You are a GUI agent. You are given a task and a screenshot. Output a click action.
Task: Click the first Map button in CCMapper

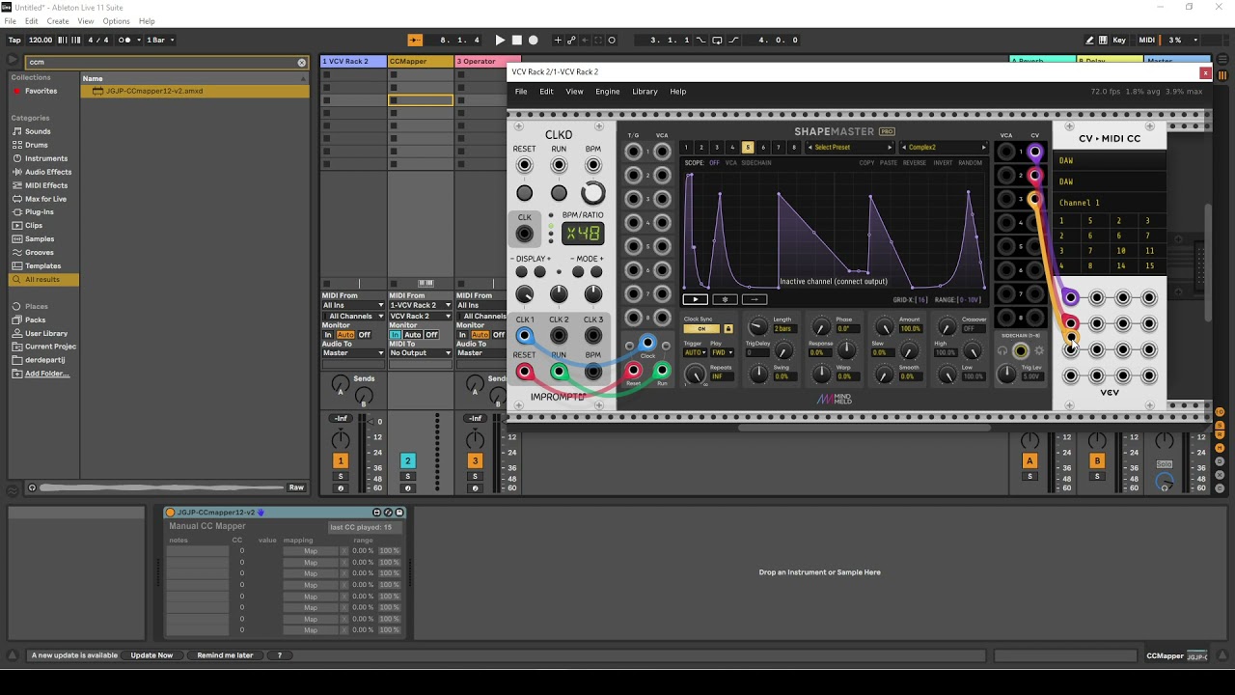[x=311, y=551]
